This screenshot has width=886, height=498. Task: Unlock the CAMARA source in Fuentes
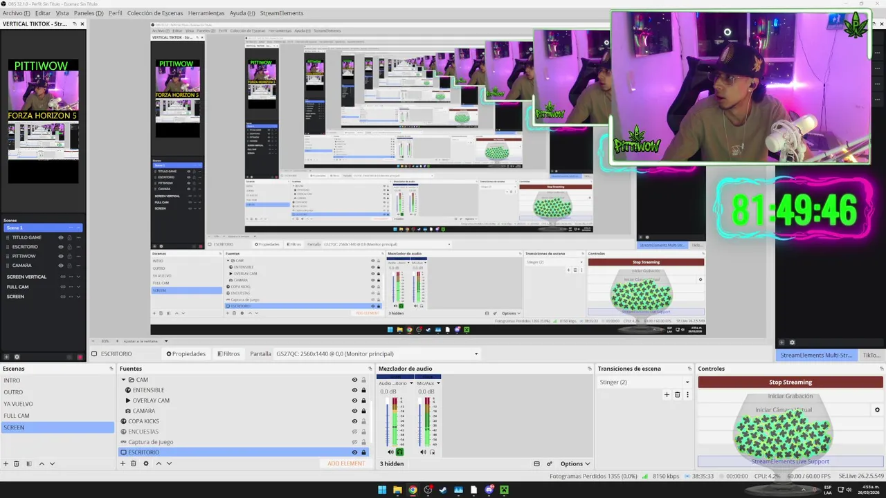pos(363,411)
